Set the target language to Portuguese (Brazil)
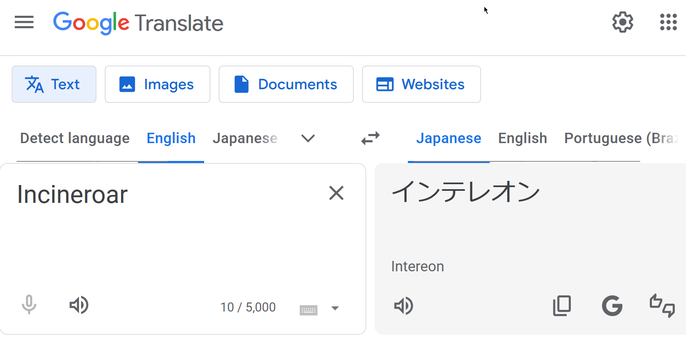The height and width of the screenshot is (341, 686). pos(620,138)
